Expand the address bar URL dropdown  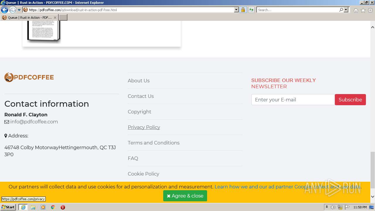(236, 10)
